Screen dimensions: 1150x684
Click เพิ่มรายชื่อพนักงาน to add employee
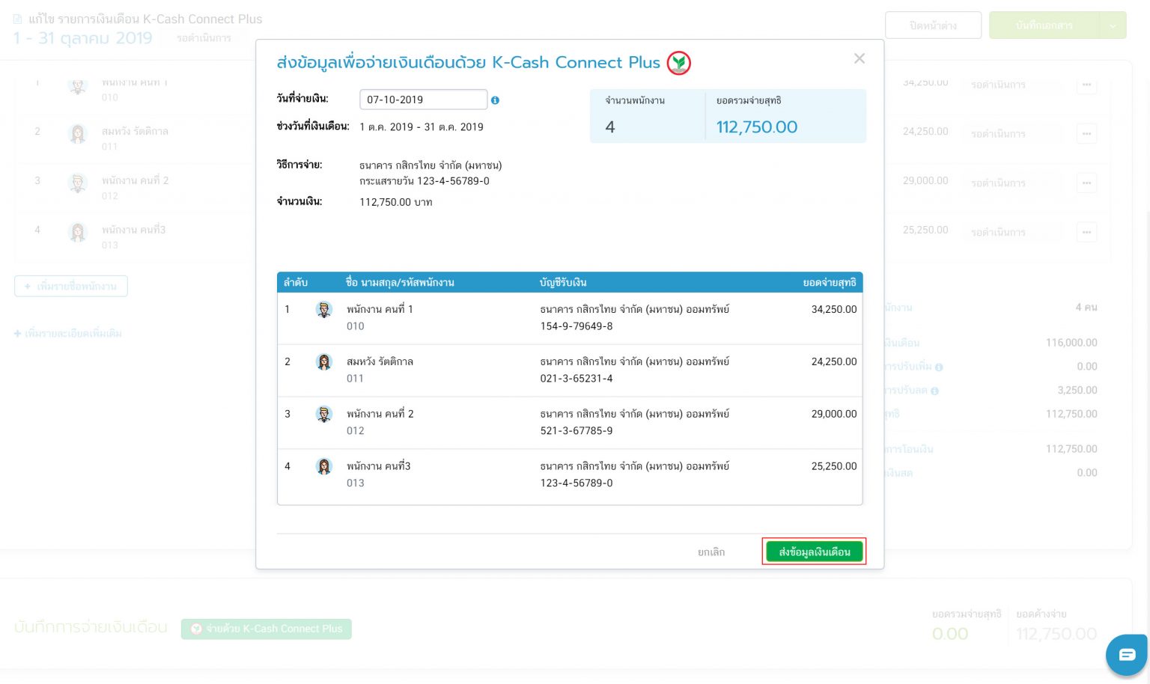(71, 286)
